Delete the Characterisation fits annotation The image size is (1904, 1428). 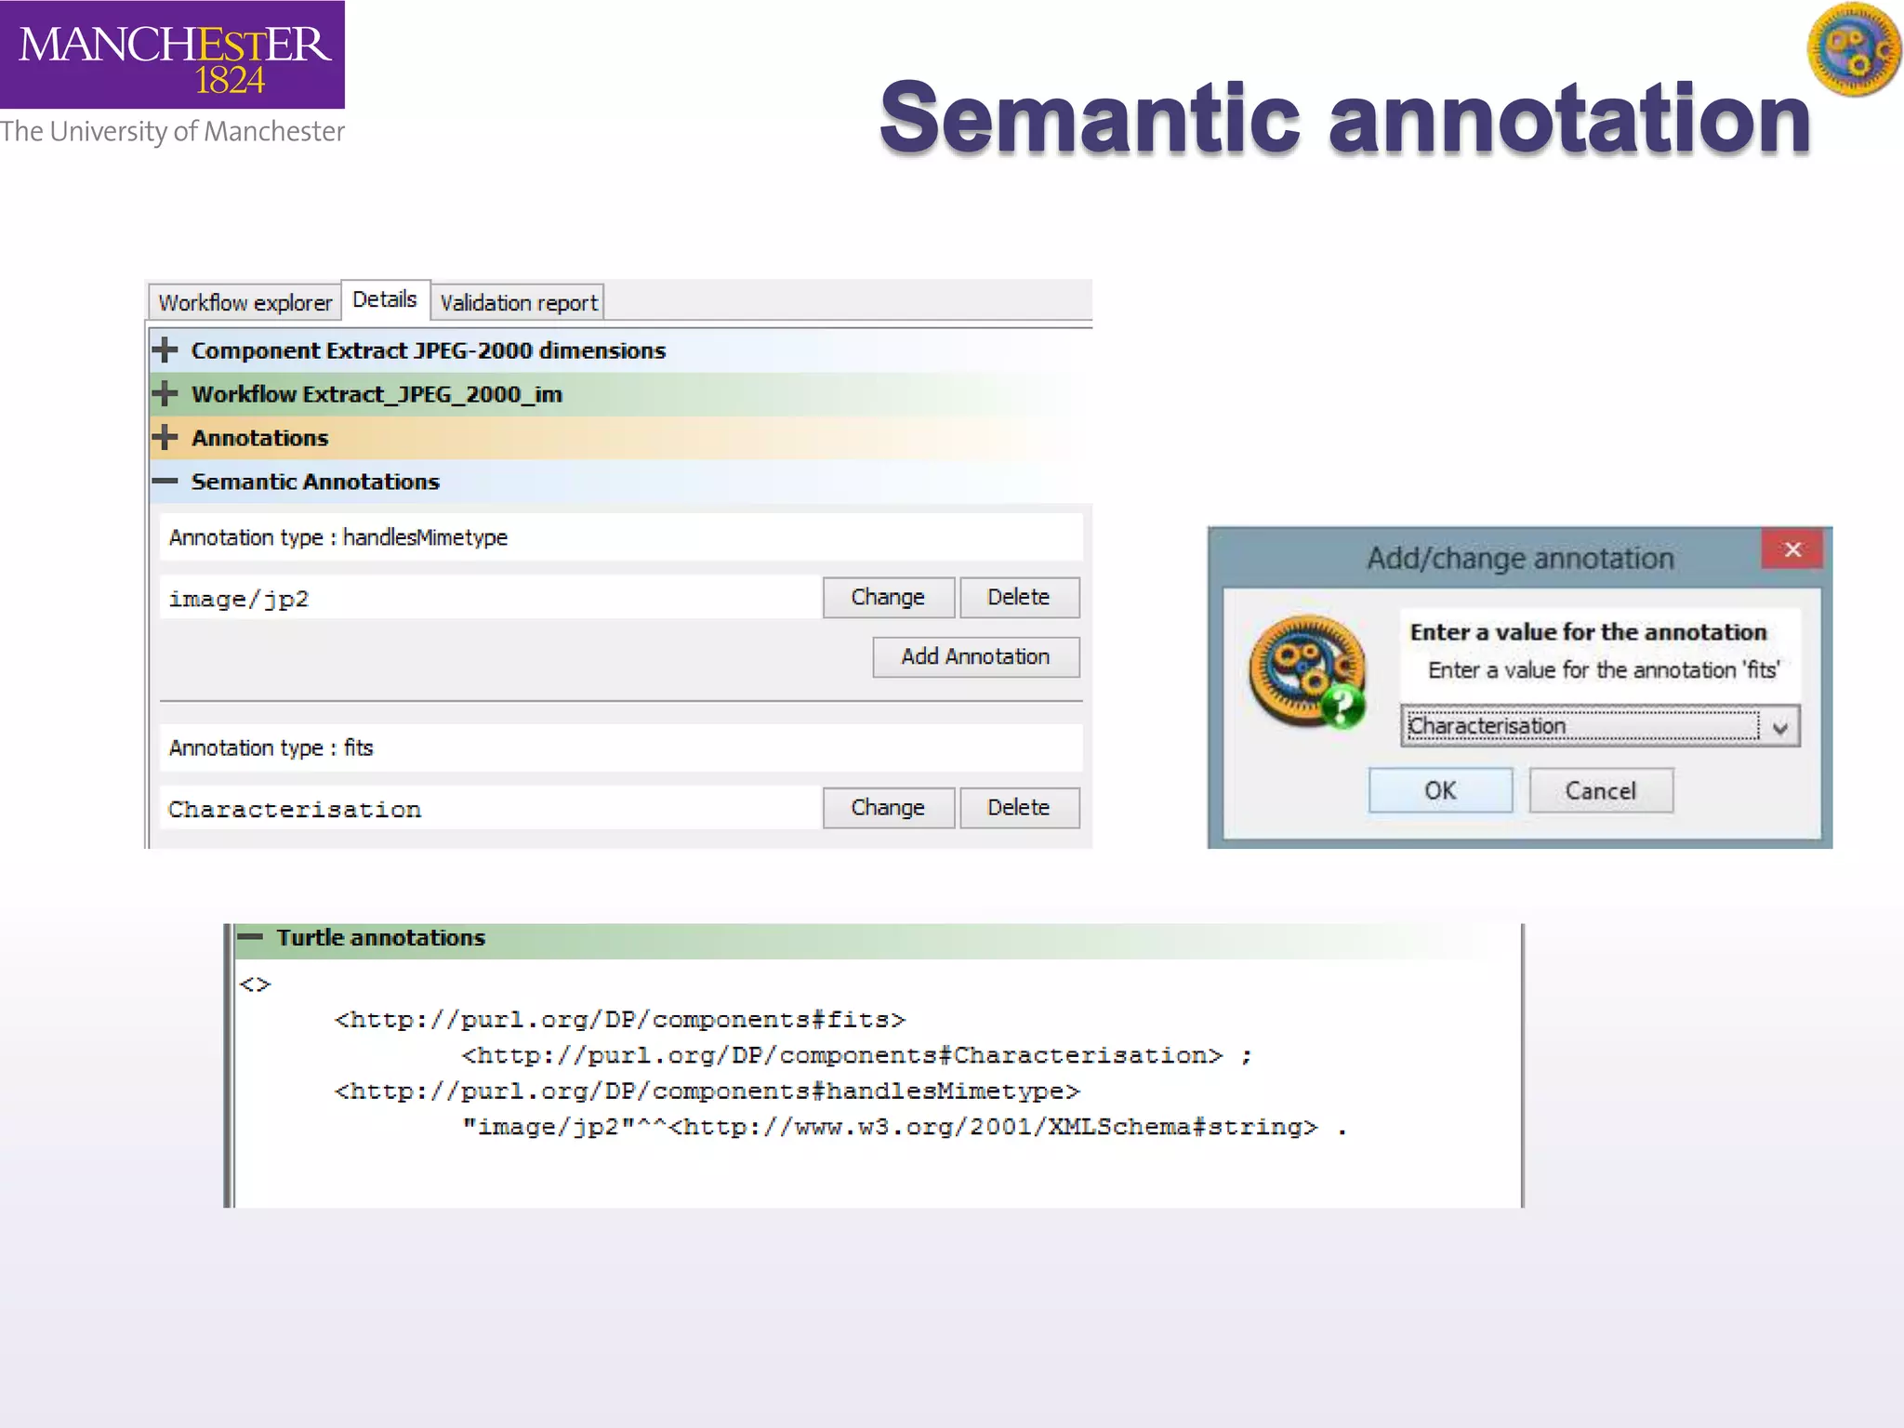(1018, 808)
